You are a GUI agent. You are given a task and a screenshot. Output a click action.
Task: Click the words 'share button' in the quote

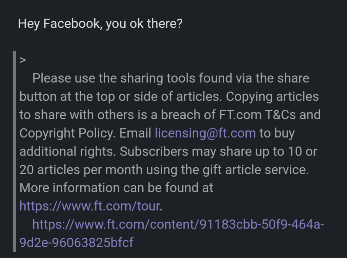(x=291, y=79)
